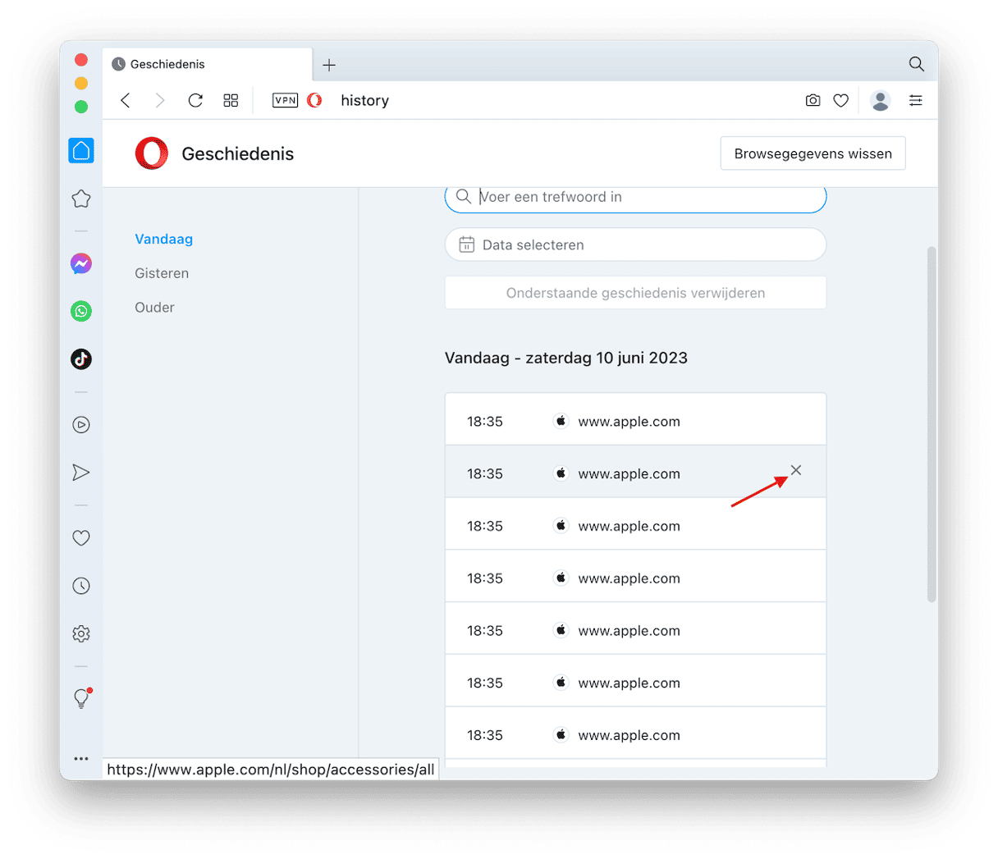998x859 pixels.
Task: Open a new tab with the plus button
Action: coord(329,65)
